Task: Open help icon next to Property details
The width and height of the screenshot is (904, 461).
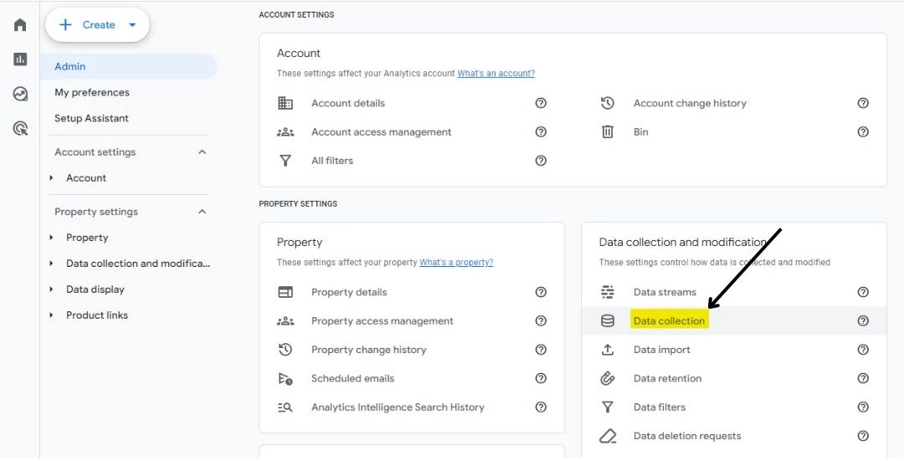Action: 541,292
